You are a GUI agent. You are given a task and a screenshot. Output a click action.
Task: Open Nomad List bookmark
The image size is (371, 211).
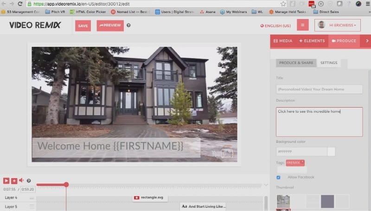131,12
